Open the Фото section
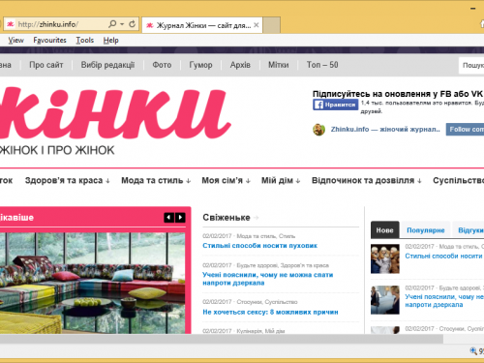The width and height of the screenshot is (484, 363). [x=162, y=65]
